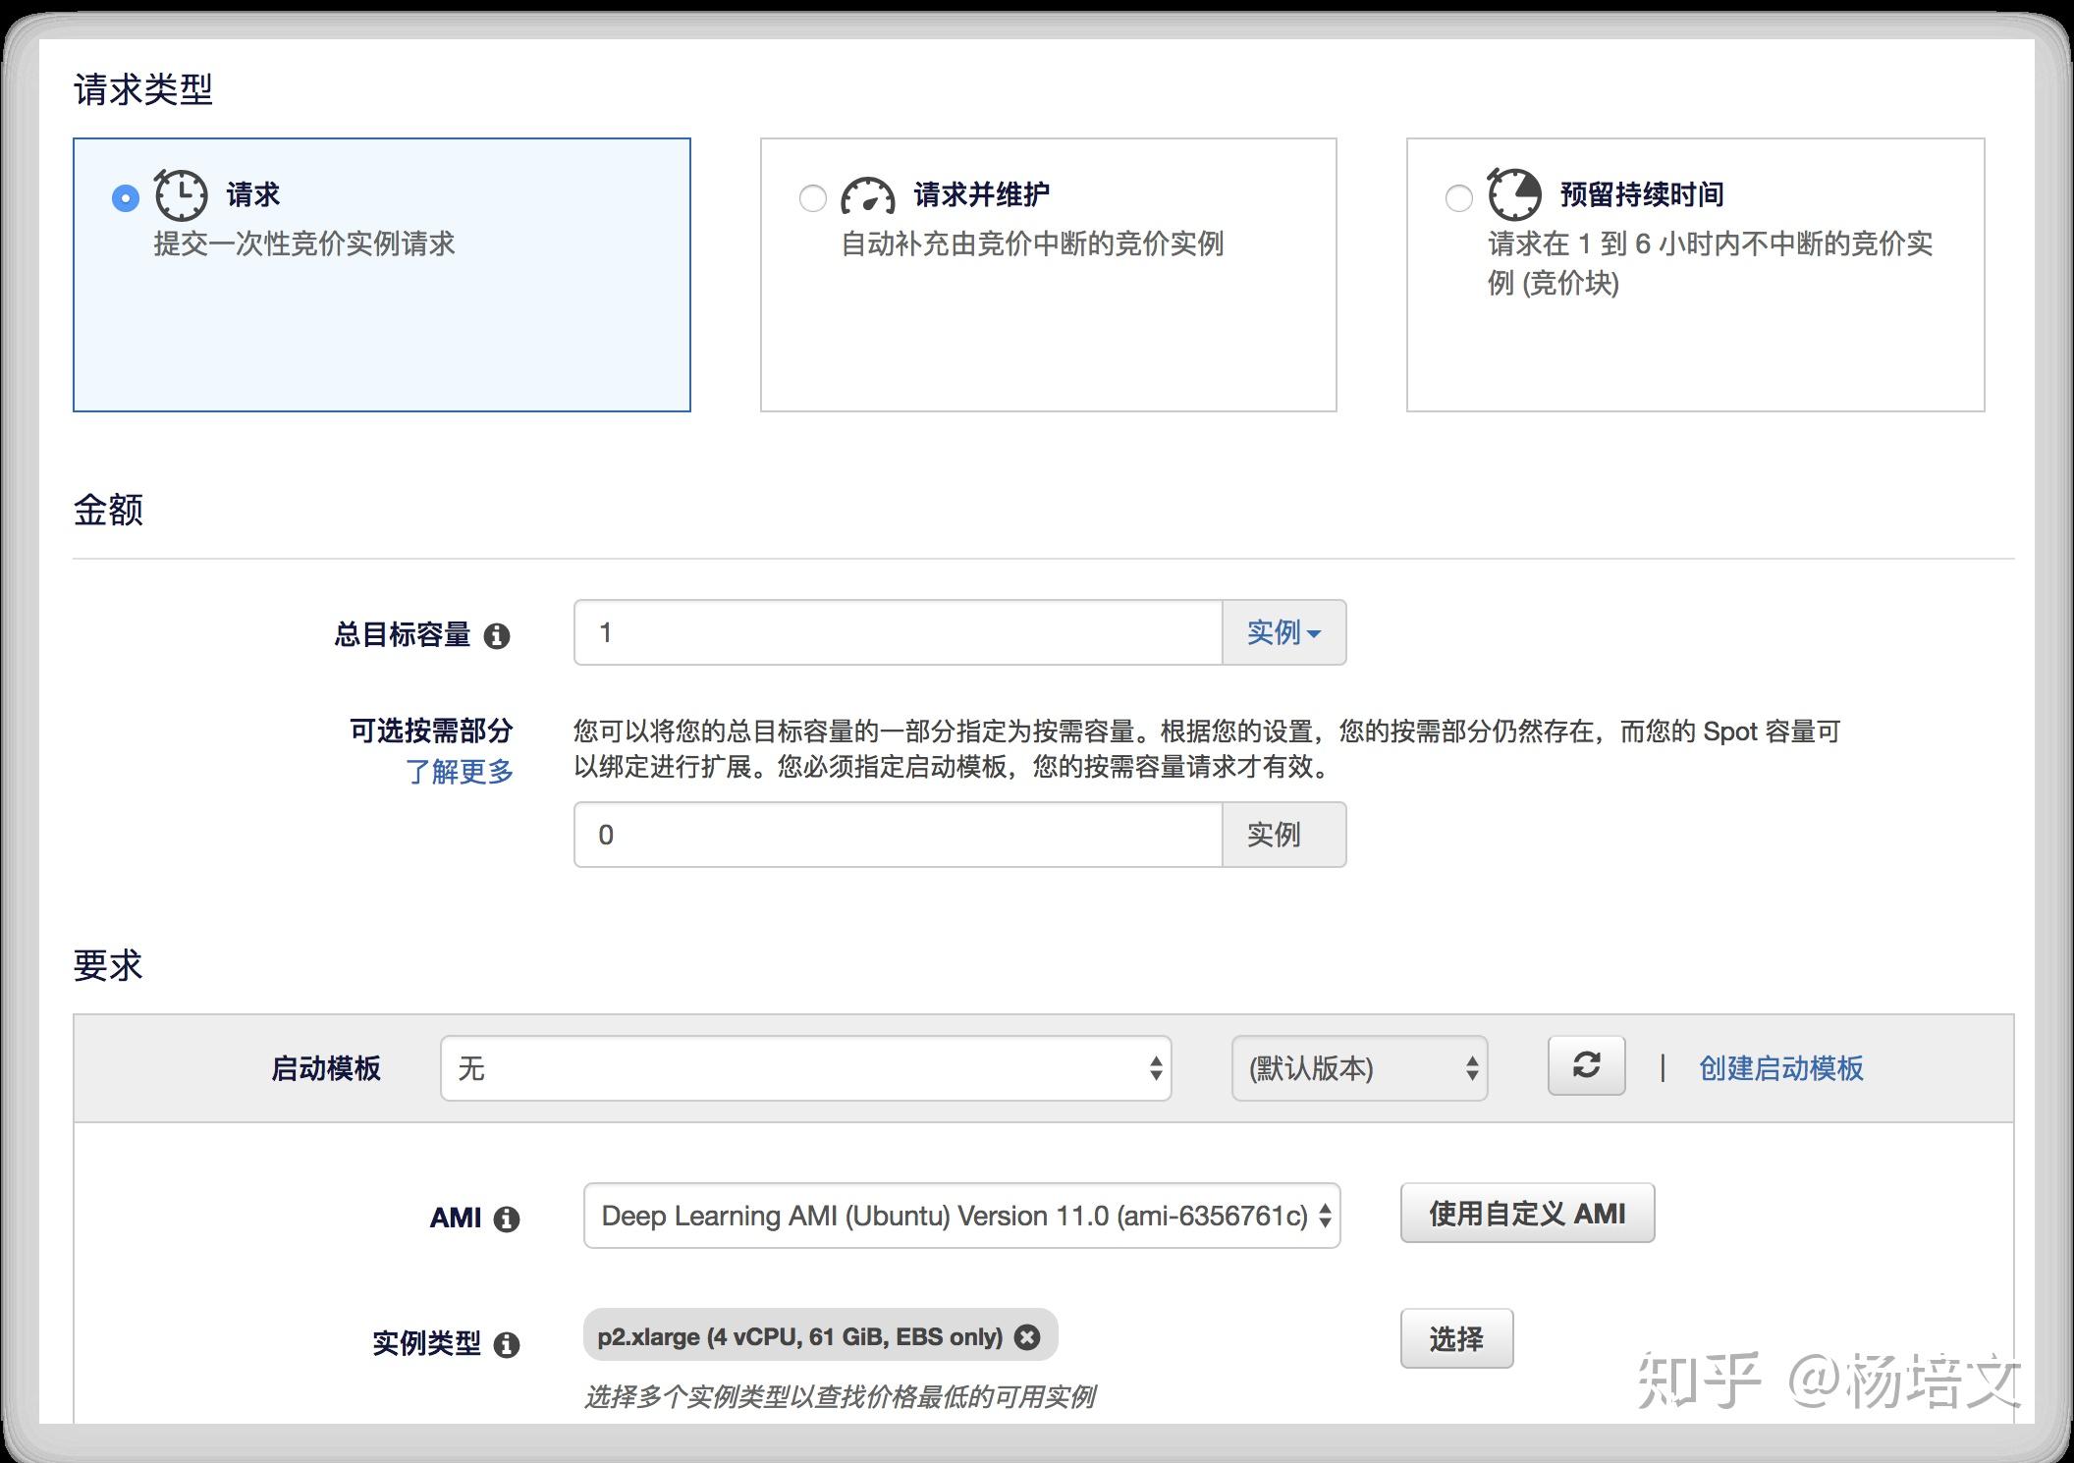Remove the p2.xlarge instance type tag
2074x1463 pixels.
coord(1027,1337)
